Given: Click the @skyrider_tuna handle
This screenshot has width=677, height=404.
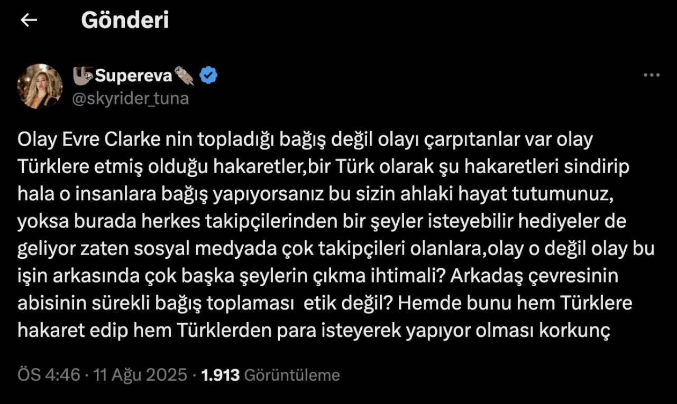Looking at the screenshot, I should tap(130, 99).
